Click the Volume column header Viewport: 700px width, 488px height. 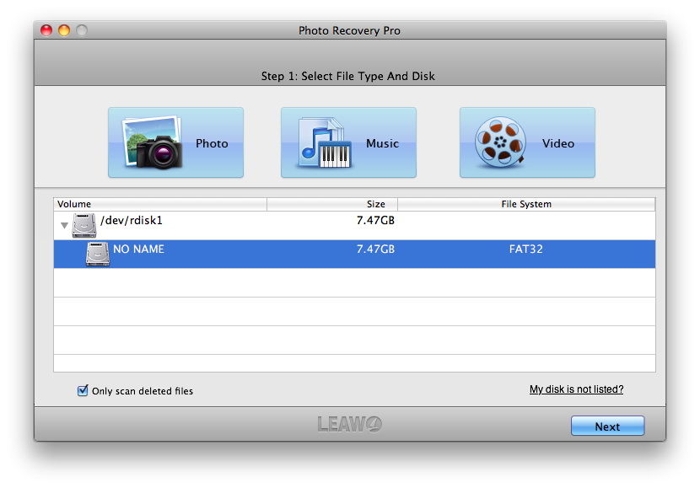160,204
